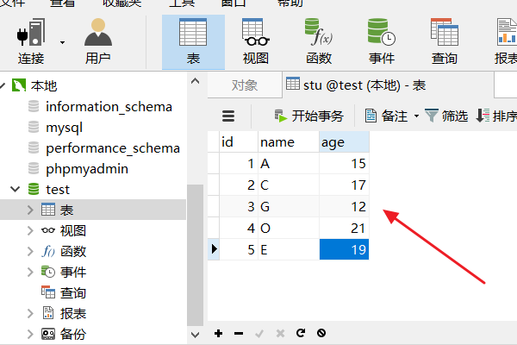This screenshot has width=517, height=345.
Task: Click the 表 table icon in tree
Action: 48,210
